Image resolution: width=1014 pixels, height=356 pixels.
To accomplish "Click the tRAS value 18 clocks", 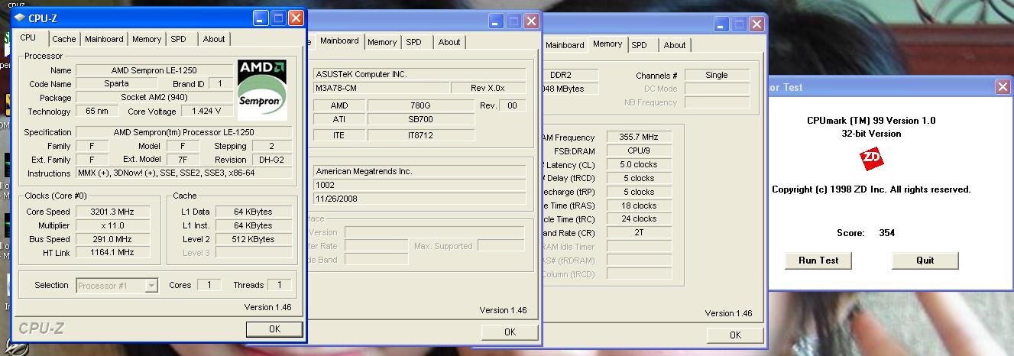I will click(640, 206).
